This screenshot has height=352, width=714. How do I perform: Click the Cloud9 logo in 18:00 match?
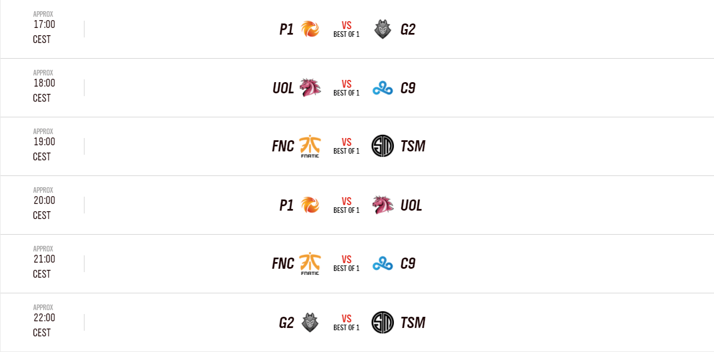click(383, 88)
